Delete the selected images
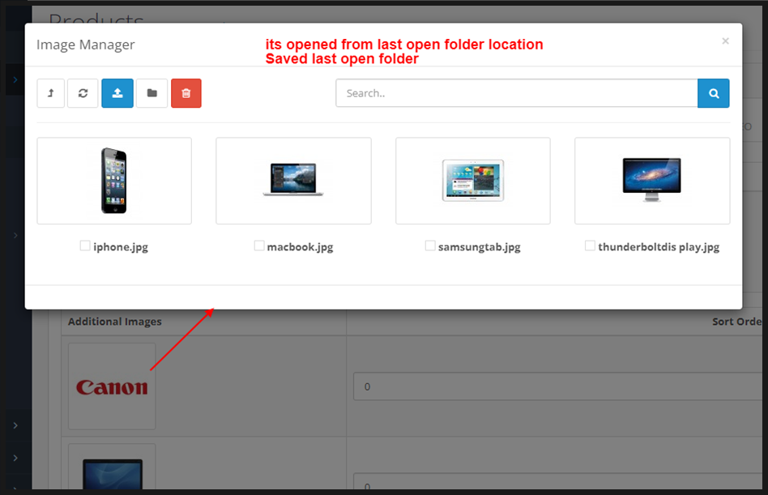 [x=186, y=93]
